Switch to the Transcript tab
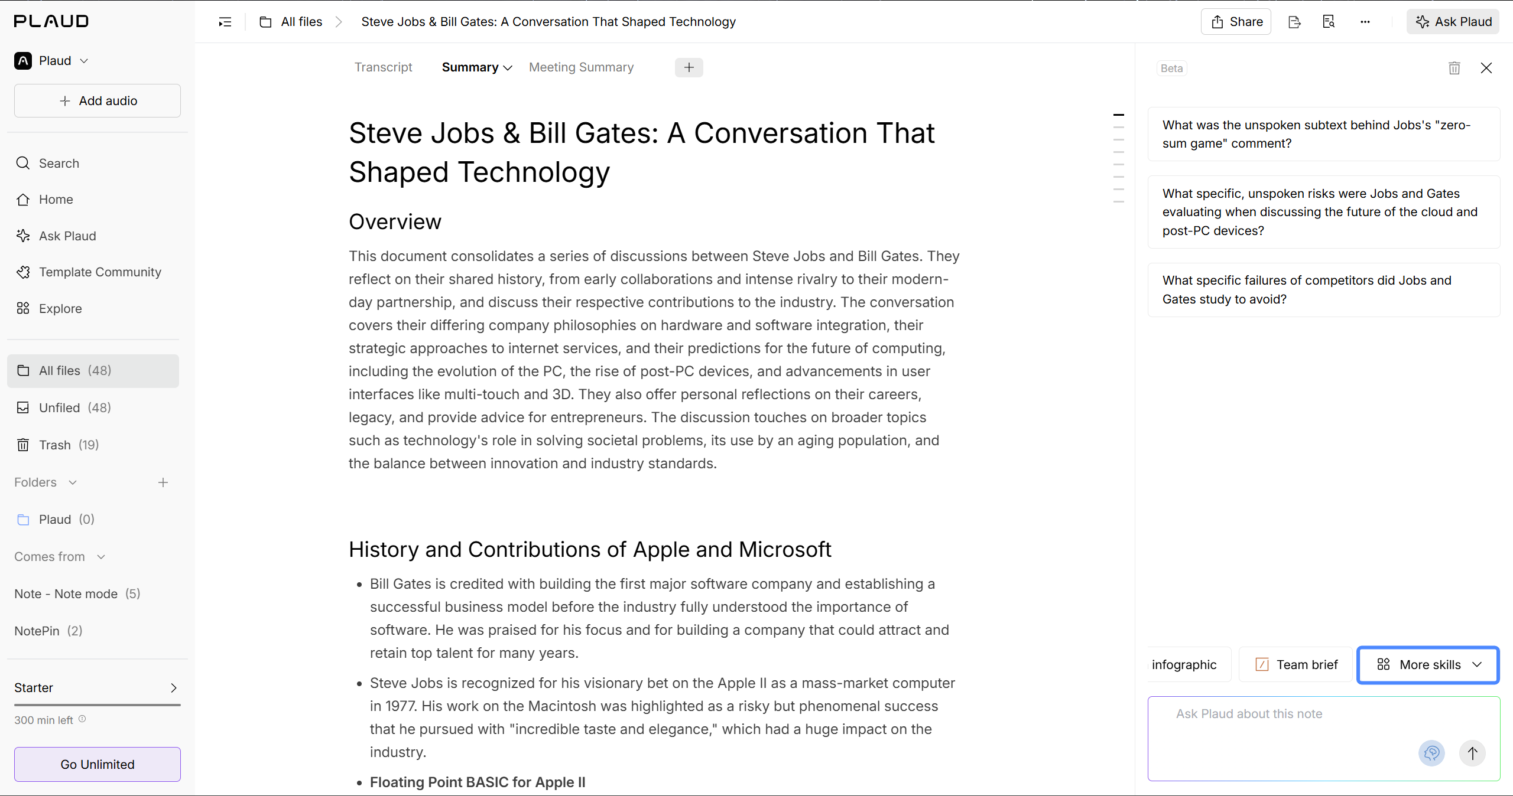Viewport: 1513px width, 796px height. coord(383,67)
